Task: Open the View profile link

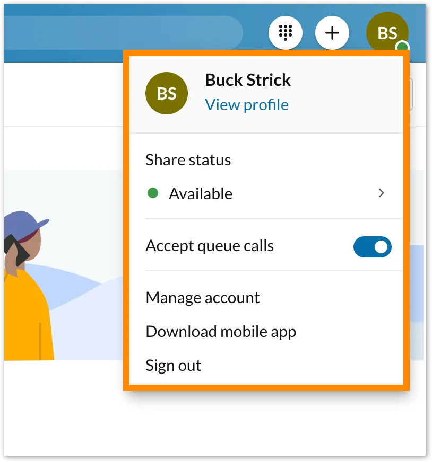Action: click(247, 105)
